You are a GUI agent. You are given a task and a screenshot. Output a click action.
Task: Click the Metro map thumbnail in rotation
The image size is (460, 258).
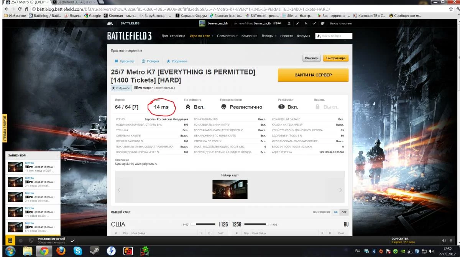point(230,189)
